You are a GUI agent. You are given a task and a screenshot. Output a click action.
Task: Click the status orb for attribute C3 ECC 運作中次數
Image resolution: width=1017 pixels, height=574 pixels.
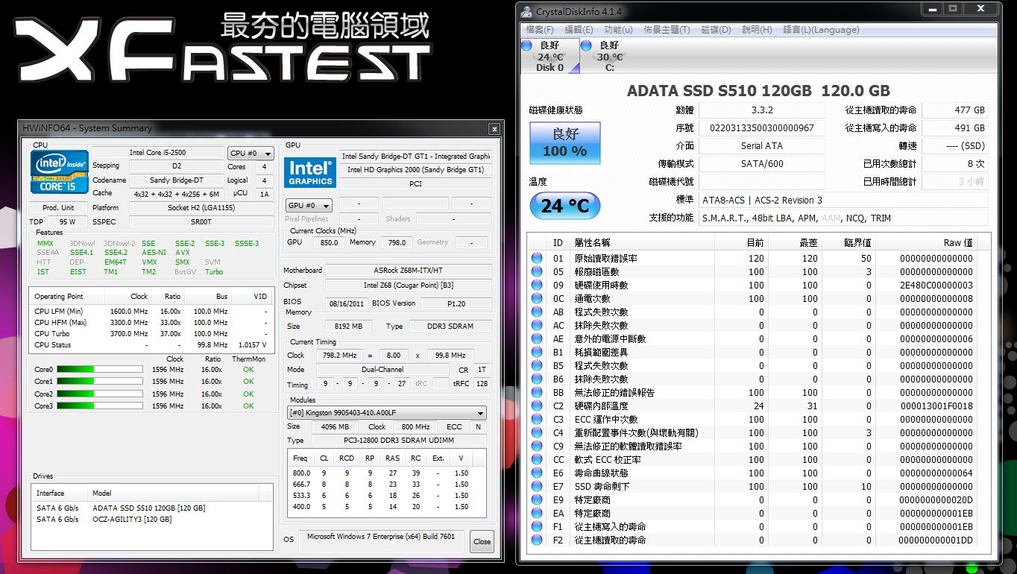click(x=537, y=420)
